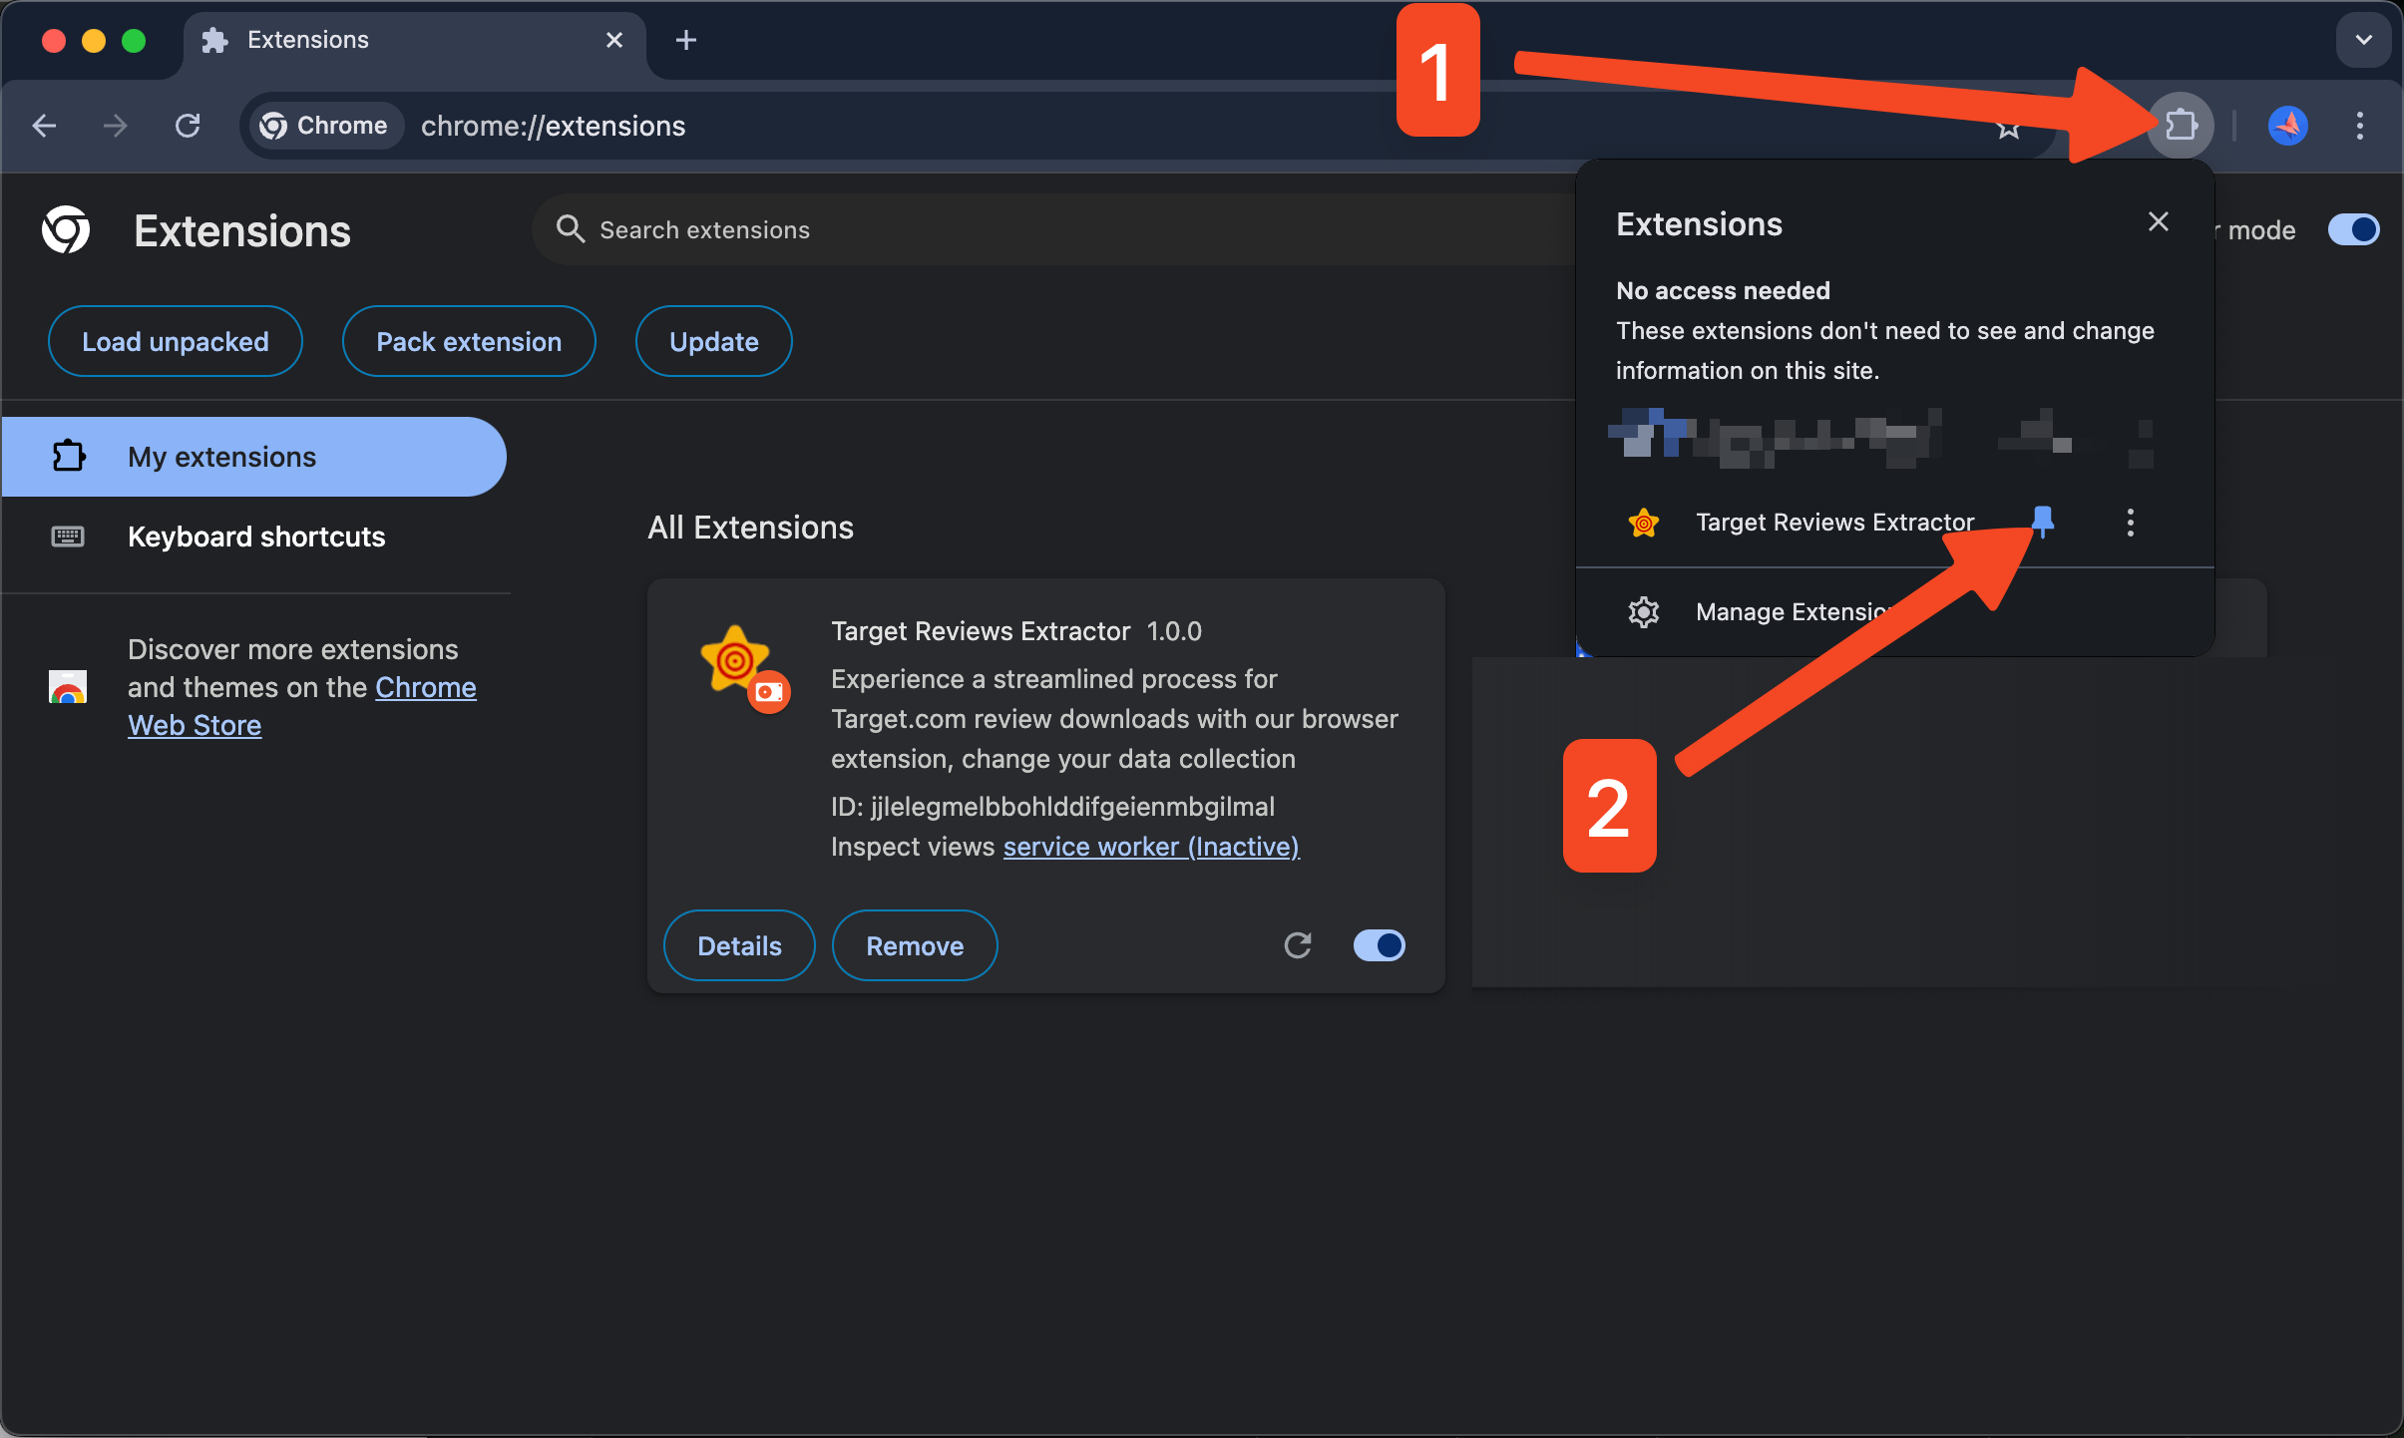This screenshot has width=2404, height=1438.
Task: Click the search magnifier icon
Action: [x=570, y=229]
